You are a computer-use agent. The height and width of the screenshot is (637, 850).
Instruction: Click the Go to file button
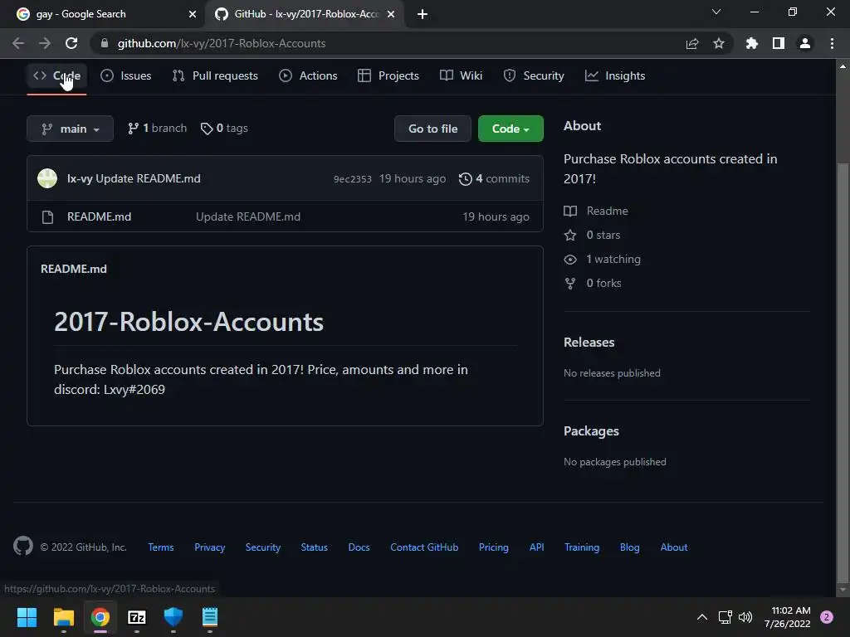432,129
